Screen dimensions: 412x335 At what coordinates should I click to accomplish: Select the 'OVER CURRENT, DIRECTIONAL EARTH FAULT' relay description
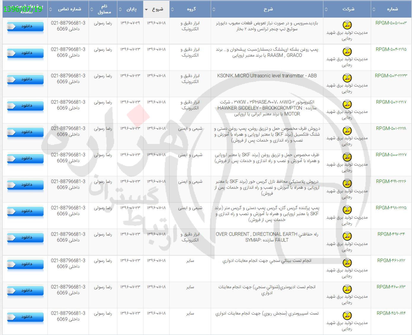coord(267,237)
